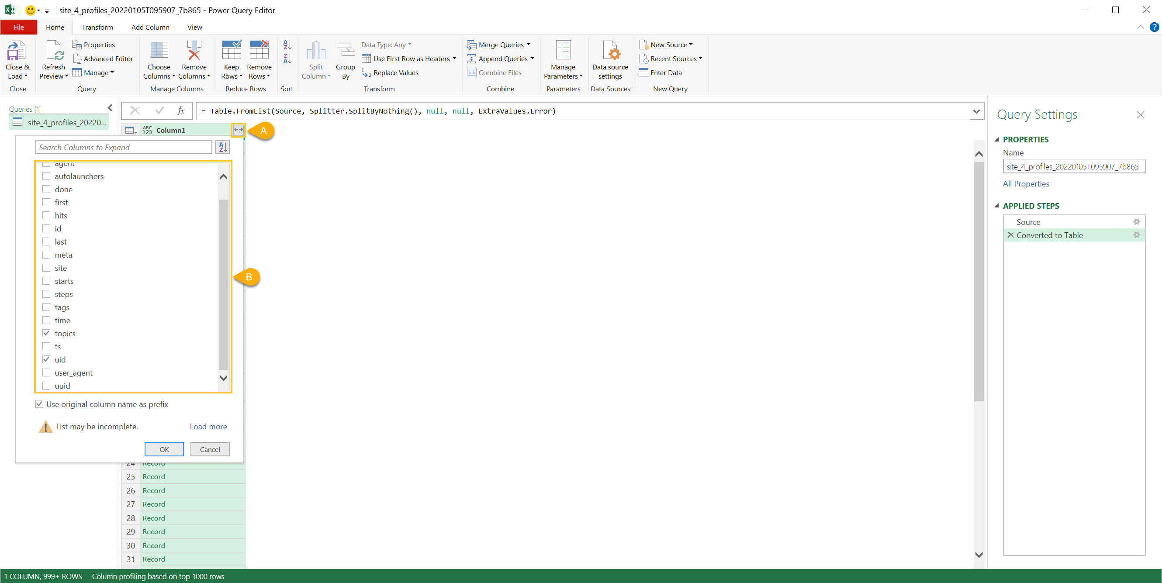Click the expand icon on Column1 header
The image size is (1162, 583).
point(238,130)
